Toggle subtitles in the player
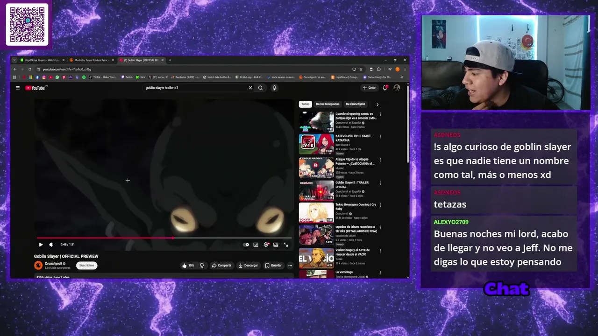This screenshot has width=598, height=336. tap(256, 245)
